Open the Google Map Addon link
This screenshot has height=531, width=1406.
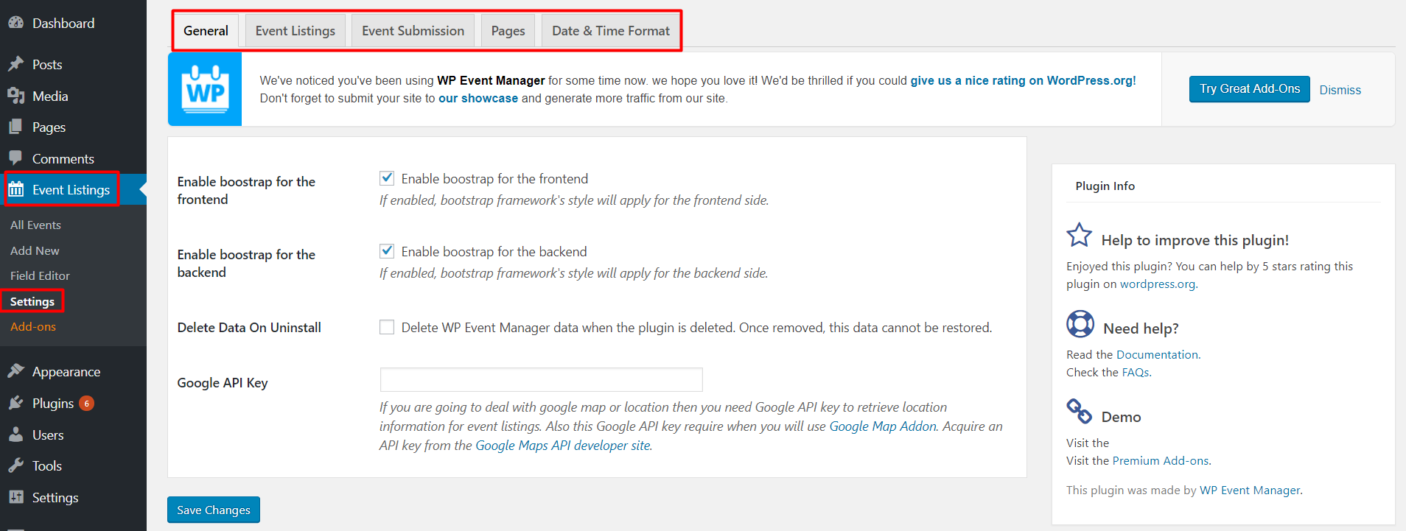pyautogui.click(x=883, y=426)
